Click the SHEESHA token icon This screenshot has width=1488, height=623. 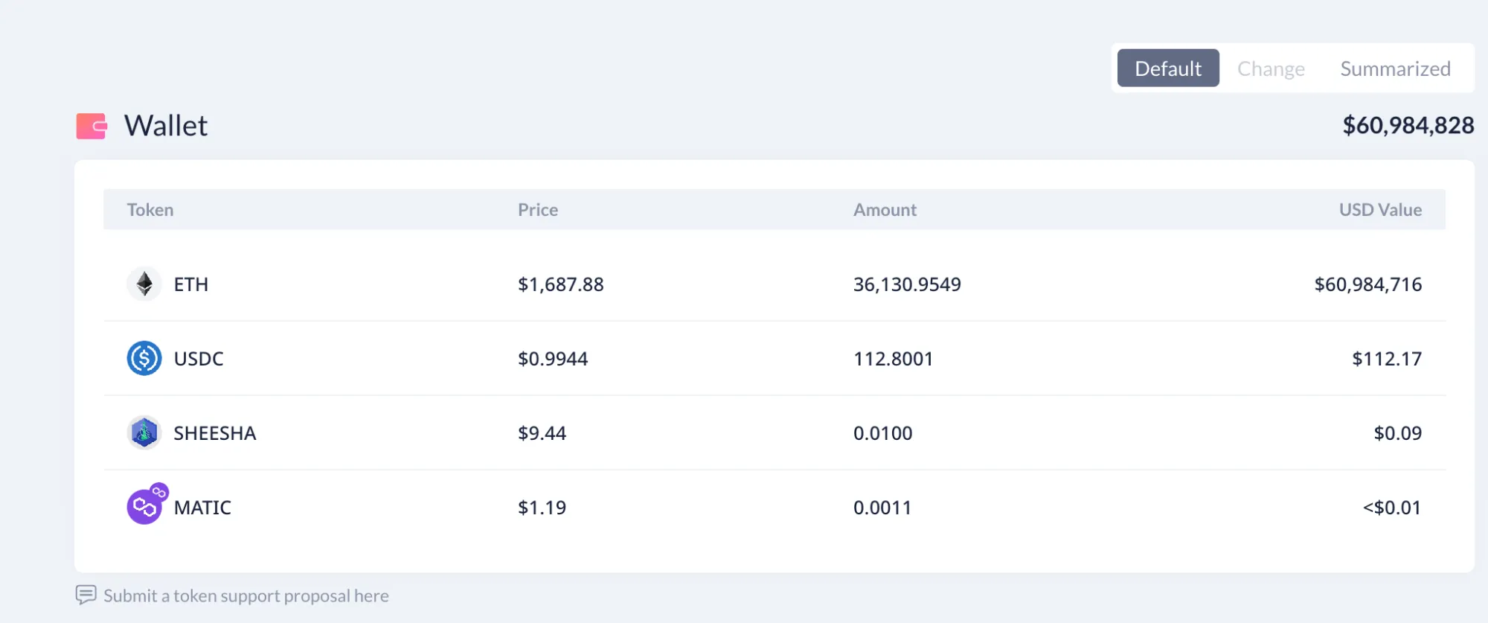(x=144, y=432)
